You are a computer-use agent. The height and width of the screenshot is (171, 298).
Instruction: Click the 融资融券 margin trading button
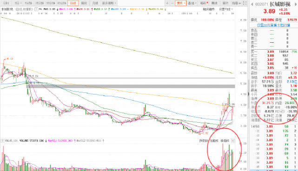tap(208, 9)
